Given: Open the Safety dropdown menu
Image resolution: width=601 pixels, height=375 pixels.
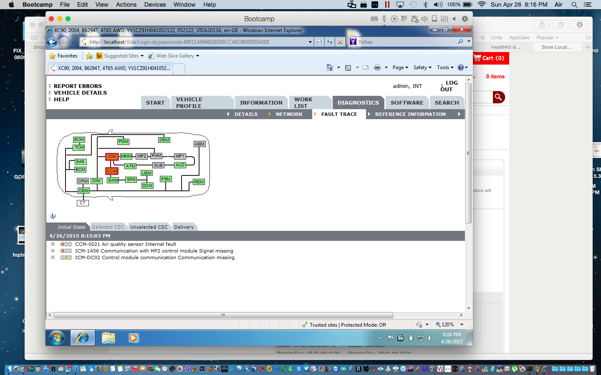Looking at the screenshot, I should click(422, 67).
